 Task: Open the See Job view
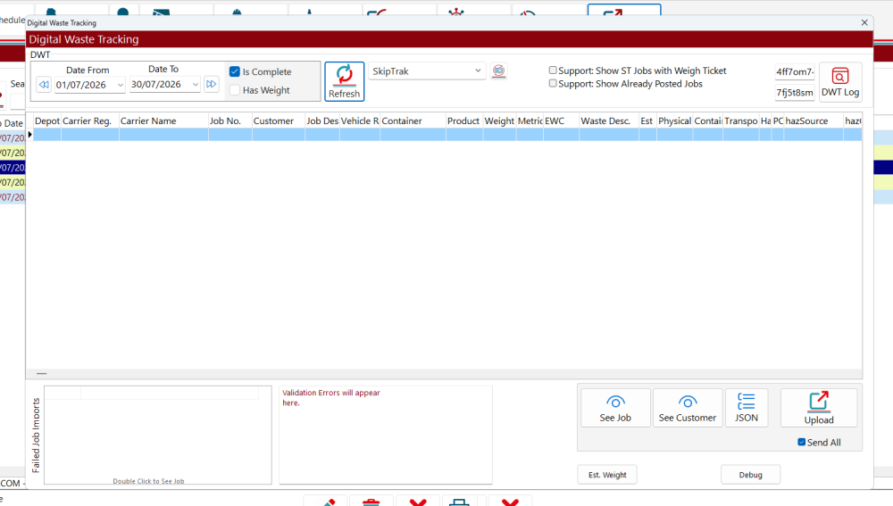pos(615,408)
